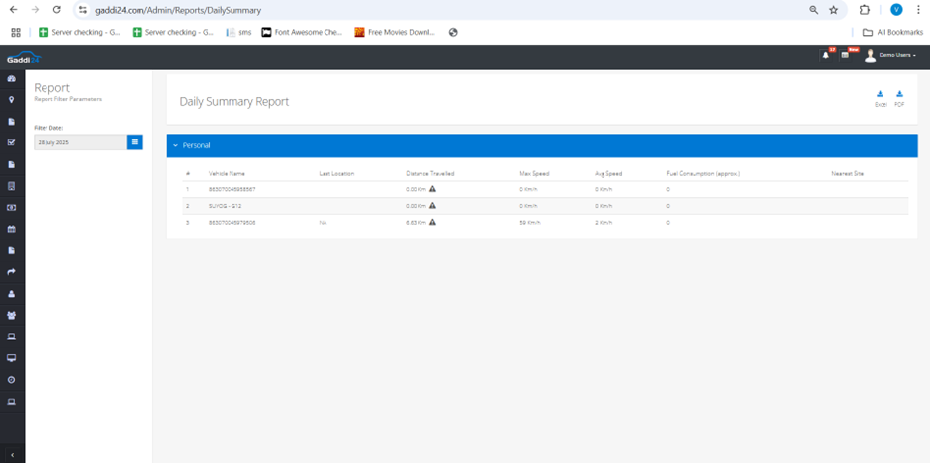This screenshot has height=463, width=930.
Task: Select vehicle name 863070046979506
Action: click(x=232, y=223)
